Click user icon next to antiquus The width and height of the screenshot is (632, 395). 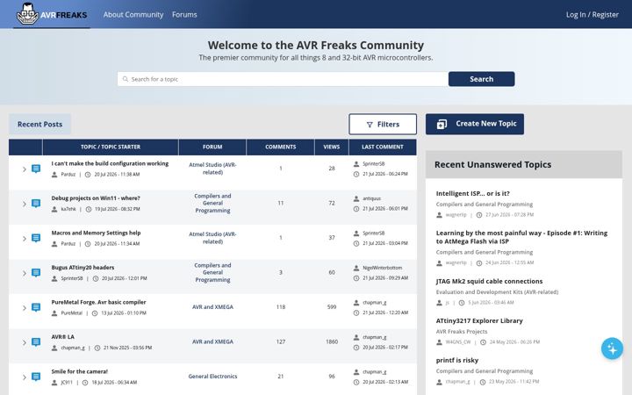coord(356,198)
